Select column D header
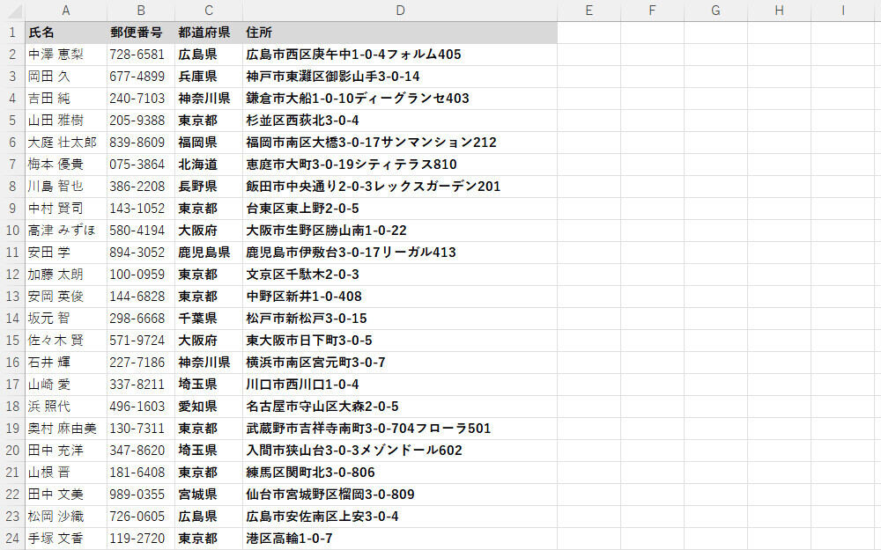This screenshot has width=881, height=550. pos(400,11)
